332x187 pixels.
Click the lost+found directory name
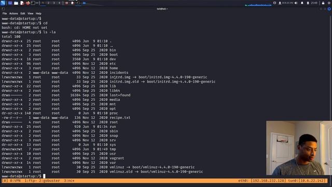[x=120, y=95]
